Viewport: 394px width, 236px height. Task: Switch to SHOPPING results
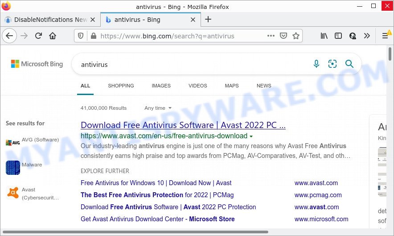point(121,86)
